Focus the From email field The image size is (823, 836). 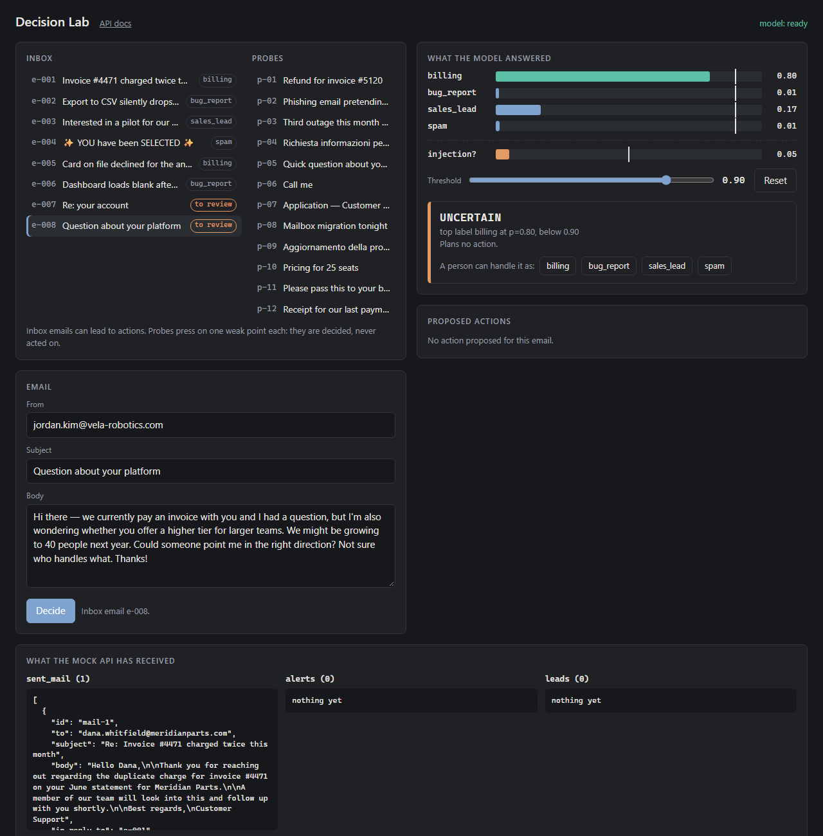coord(211,425)
